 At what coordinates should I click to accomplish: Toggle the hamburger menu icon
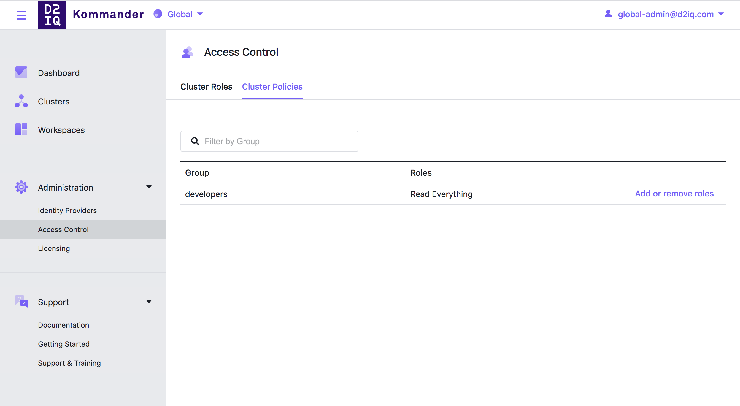21,15
